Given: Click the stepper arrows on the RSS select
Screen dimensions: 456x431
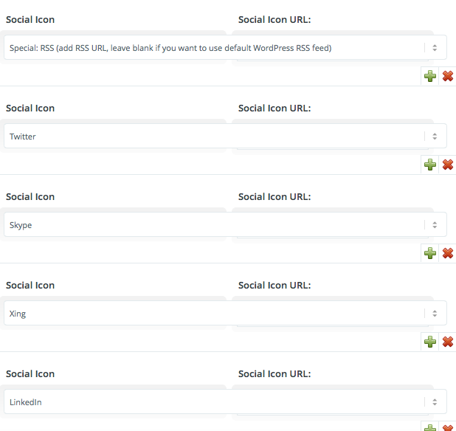Looking at the screenshot, I should tap(435, 48).
